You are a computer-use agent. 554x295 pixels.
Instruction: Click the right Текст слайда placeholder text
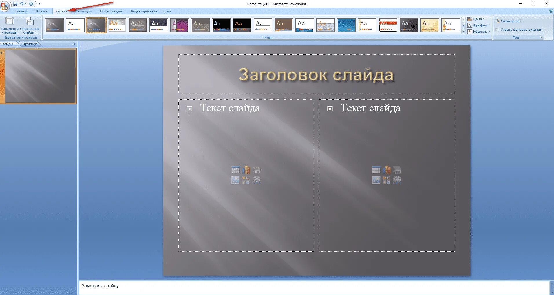pyautogui.click(x=370, y=108)
